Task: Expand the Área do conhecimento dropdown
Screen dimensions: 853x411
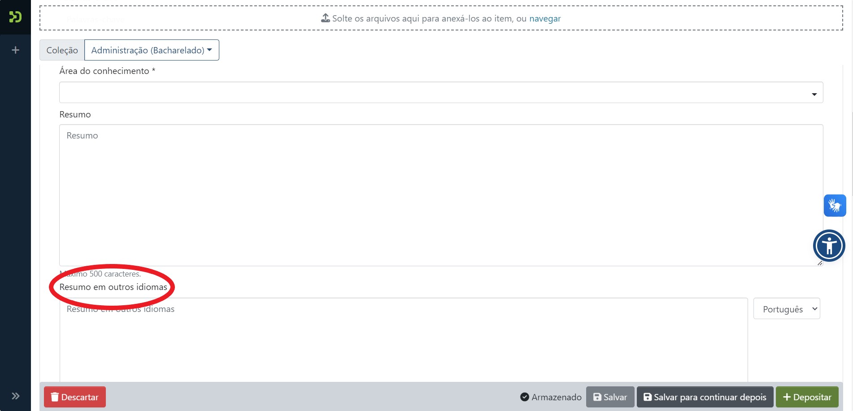Action: click(x=441, y=93)
